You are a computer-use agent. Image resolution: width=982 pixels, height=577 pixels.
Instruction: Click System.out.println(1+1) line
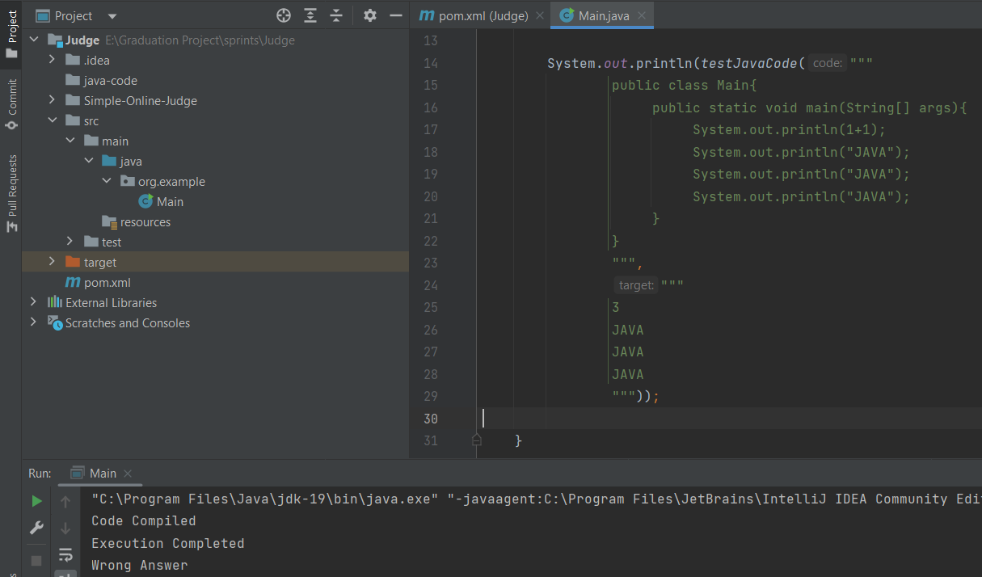coord(790,129)
